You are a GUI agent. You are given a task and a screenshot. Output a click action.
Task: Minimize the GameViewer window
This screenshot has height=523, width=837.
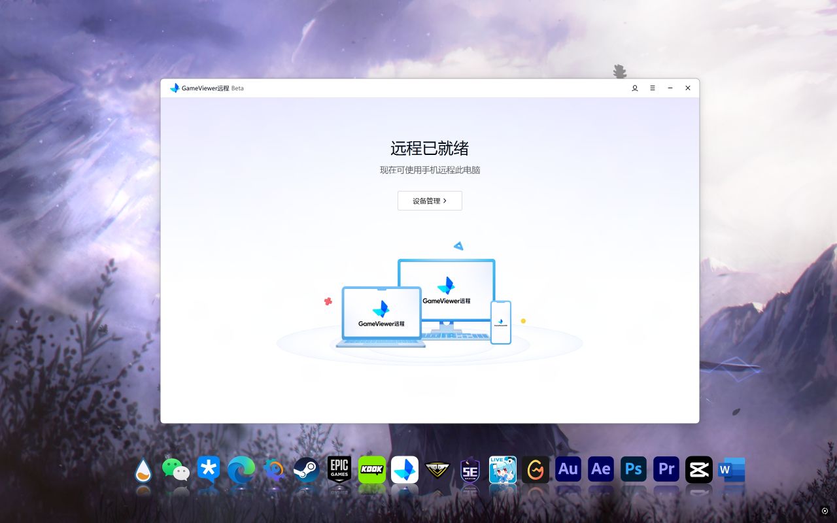(x=670, y=88)
